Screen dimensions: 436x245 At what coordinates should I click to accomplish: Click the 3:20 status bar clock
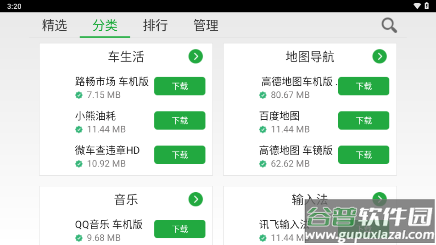tap(14, 6)
